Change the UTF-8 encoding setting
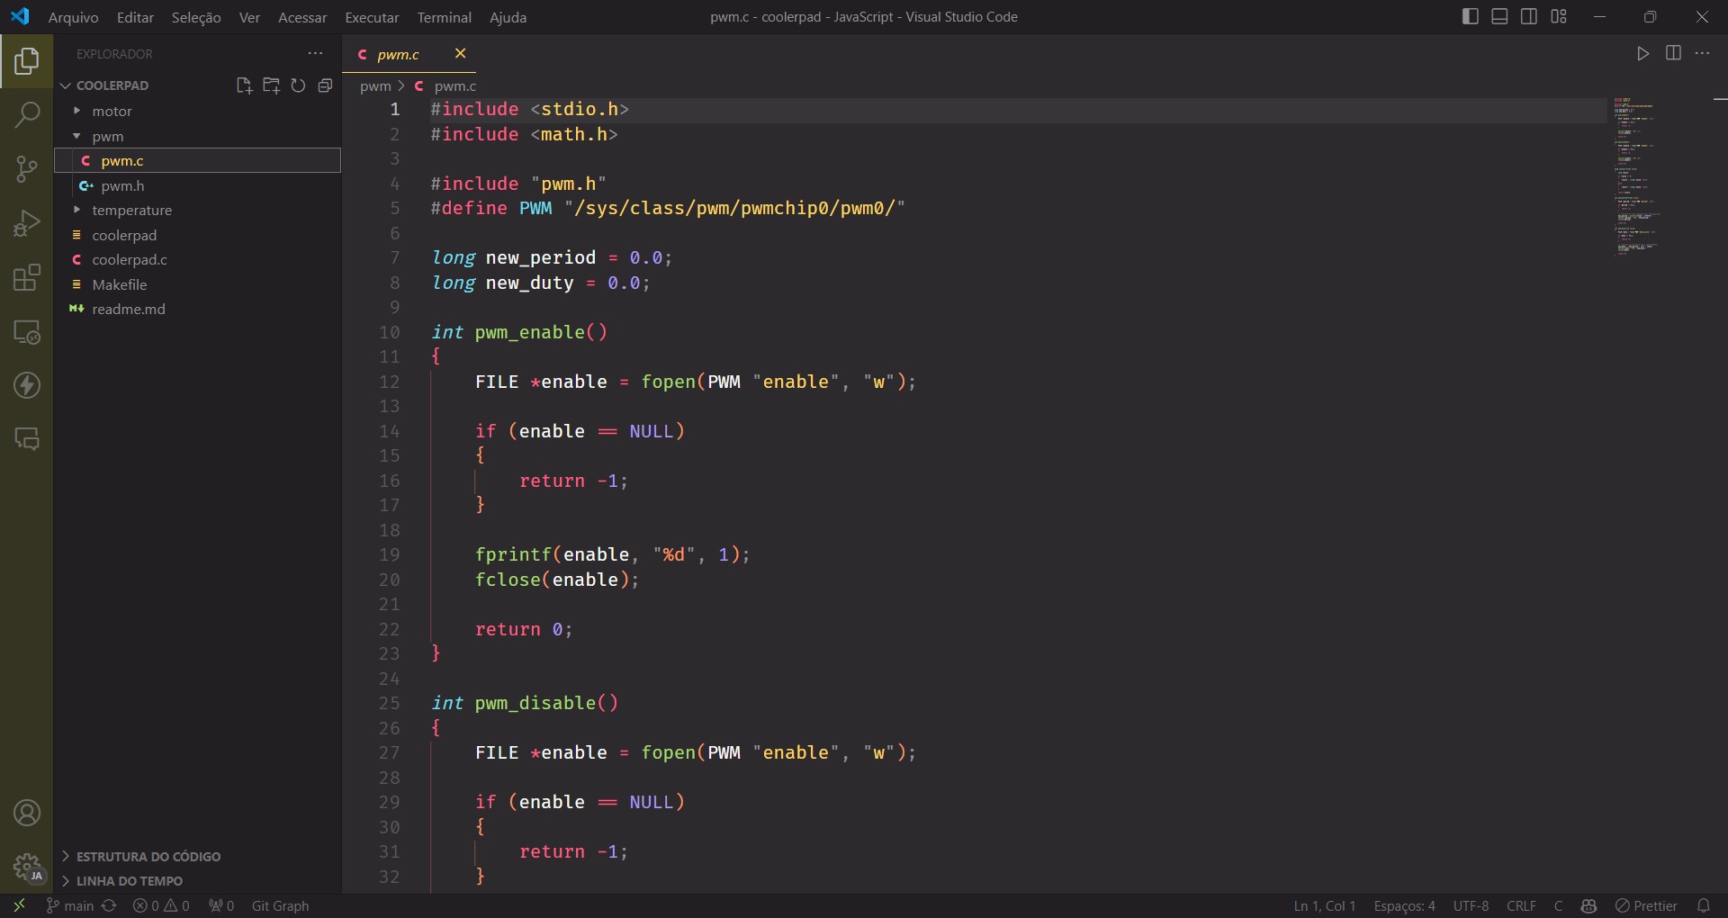The width and height of the screenshot is (1728, 918). click(x=1471, y=905)
